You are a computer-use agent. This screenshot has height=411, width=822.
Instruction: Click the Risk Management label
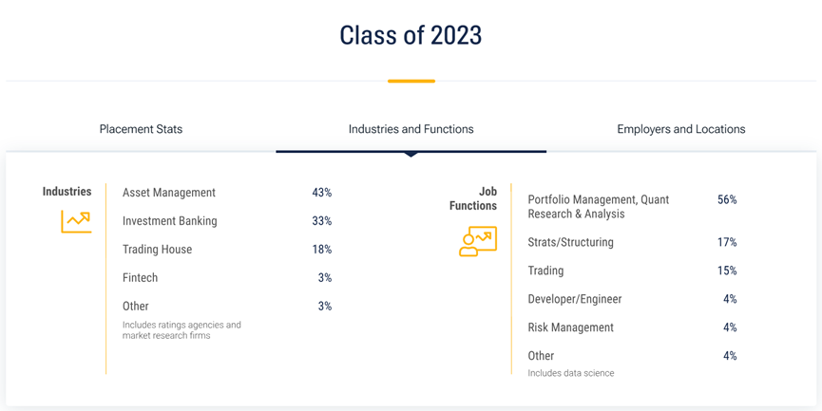(x=570, y=327)
